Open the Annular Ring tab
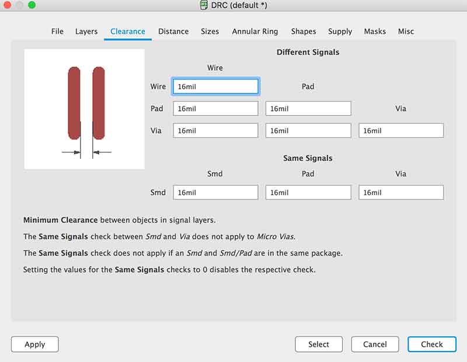Viewport: 467px width, 362px height. (255, 32)
